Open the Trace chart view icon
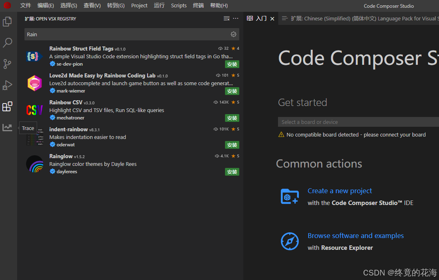This screenshot has height=280, width=439. 7,128
